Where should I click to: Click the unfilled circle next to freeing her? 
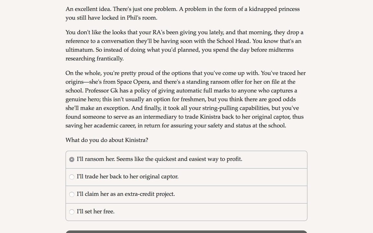(72, 212)
